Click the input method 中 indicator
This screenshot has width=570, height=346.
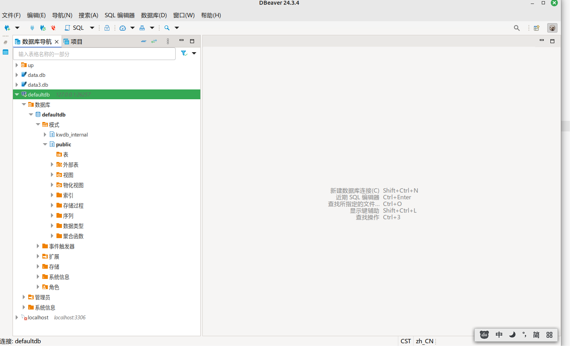coord(499,335)
